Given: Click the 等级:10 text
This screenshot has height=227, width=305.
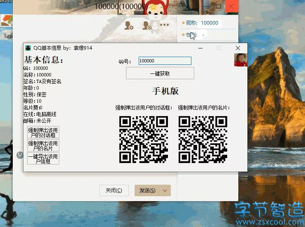Looking at the screenshot, I should pos(32,101).
